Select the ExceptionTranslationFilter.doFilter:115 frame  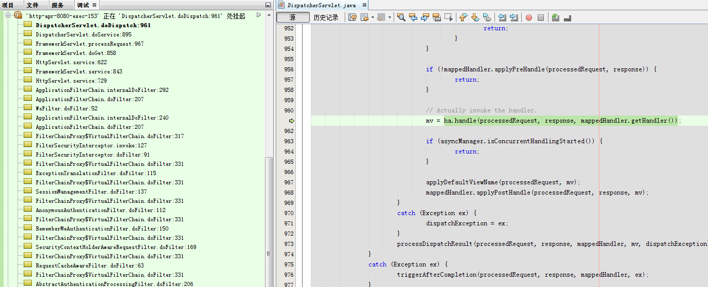tap(96, 173)
